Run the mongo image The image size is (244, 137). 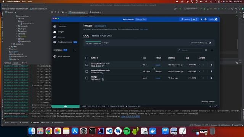coord(199,78)
